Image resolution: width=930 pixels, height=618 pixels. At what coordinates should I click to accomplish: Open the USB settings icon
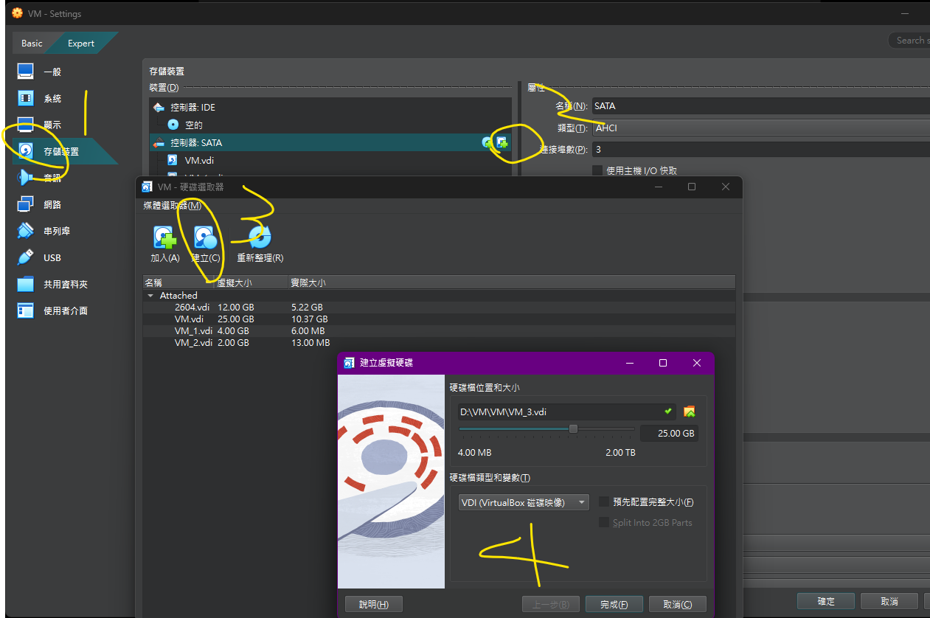tap(26, 257)
